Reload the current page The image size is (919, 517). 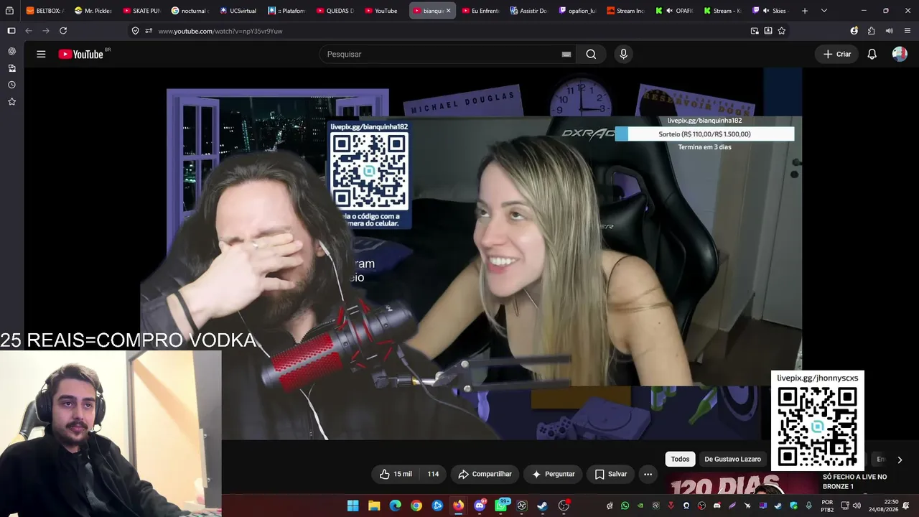63,31
